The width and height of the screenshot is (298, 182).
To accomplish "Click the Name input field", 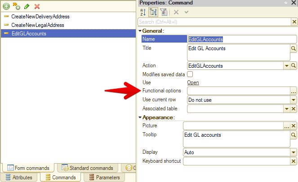I will (242, 39).
